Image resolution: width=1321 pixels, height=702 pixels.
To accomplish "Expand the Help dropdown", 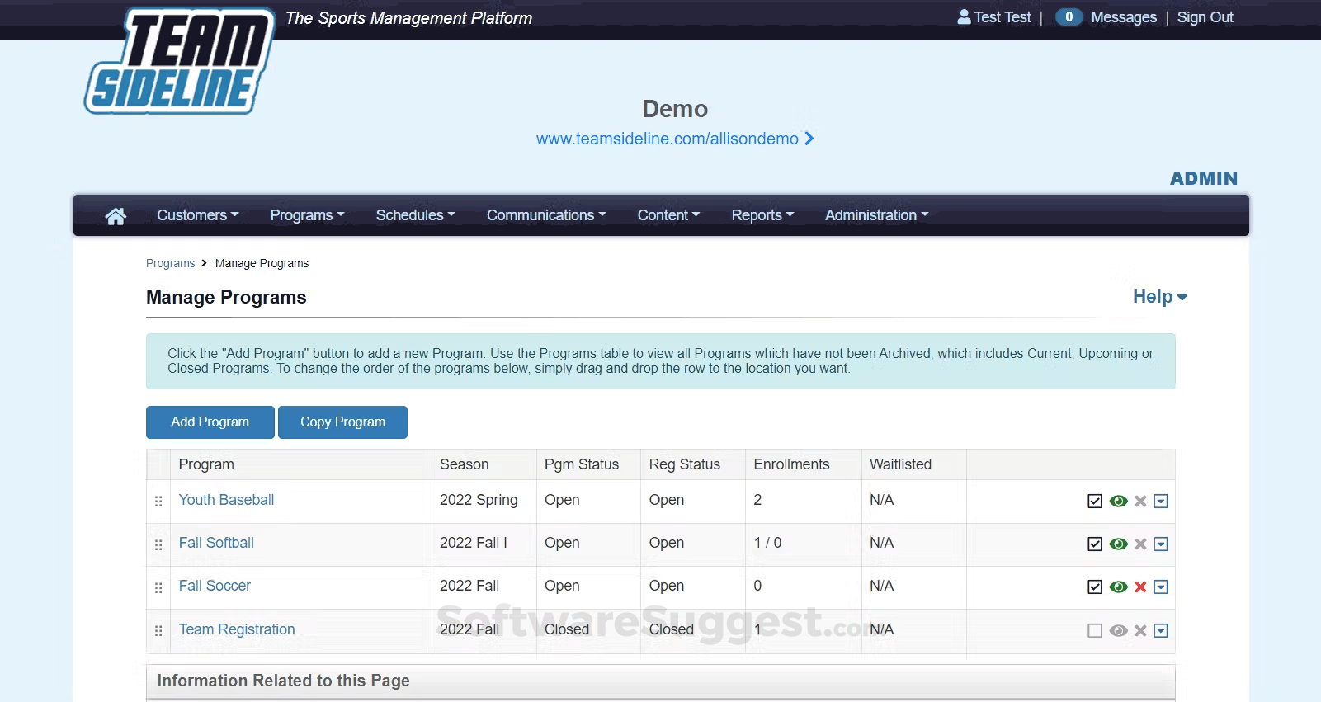I will [1159, 297].
